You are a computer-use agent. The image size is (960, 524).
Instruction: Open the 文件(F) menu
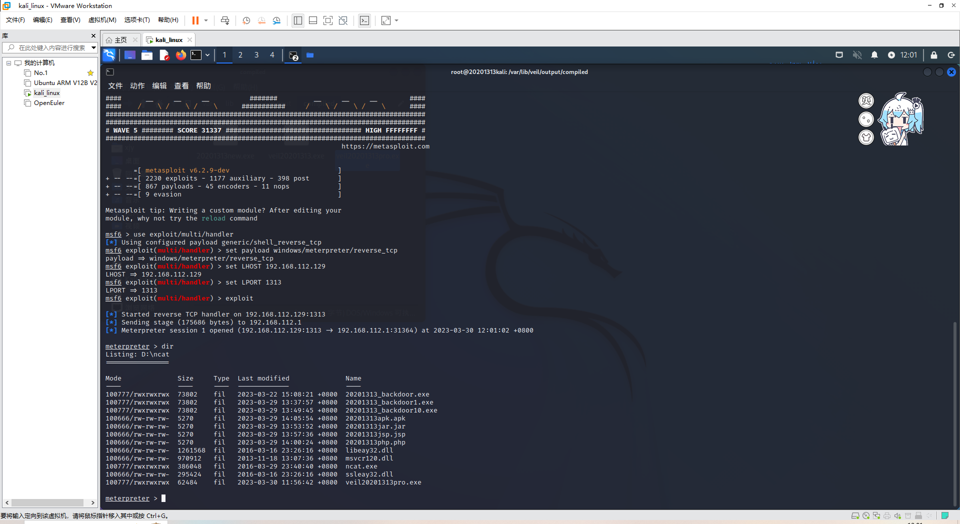point(15,20)
